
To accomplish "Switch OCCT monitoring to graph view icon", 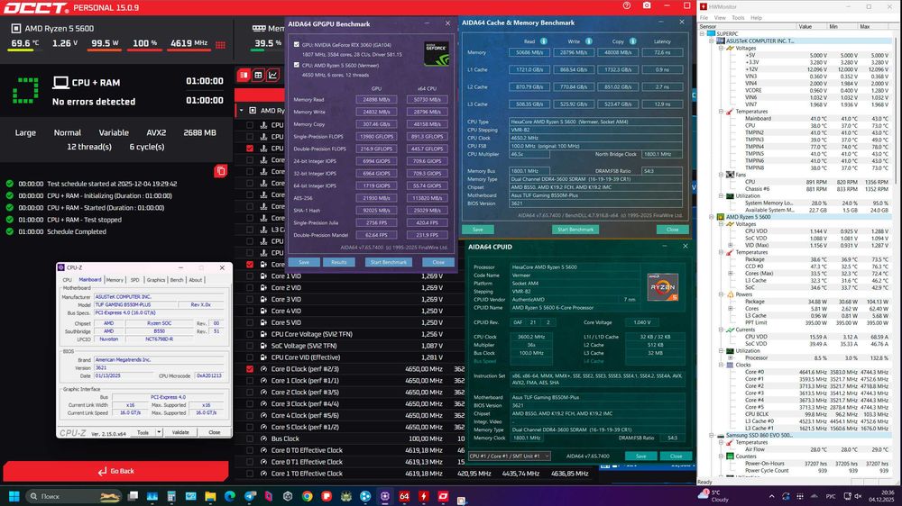I will 272,76.
